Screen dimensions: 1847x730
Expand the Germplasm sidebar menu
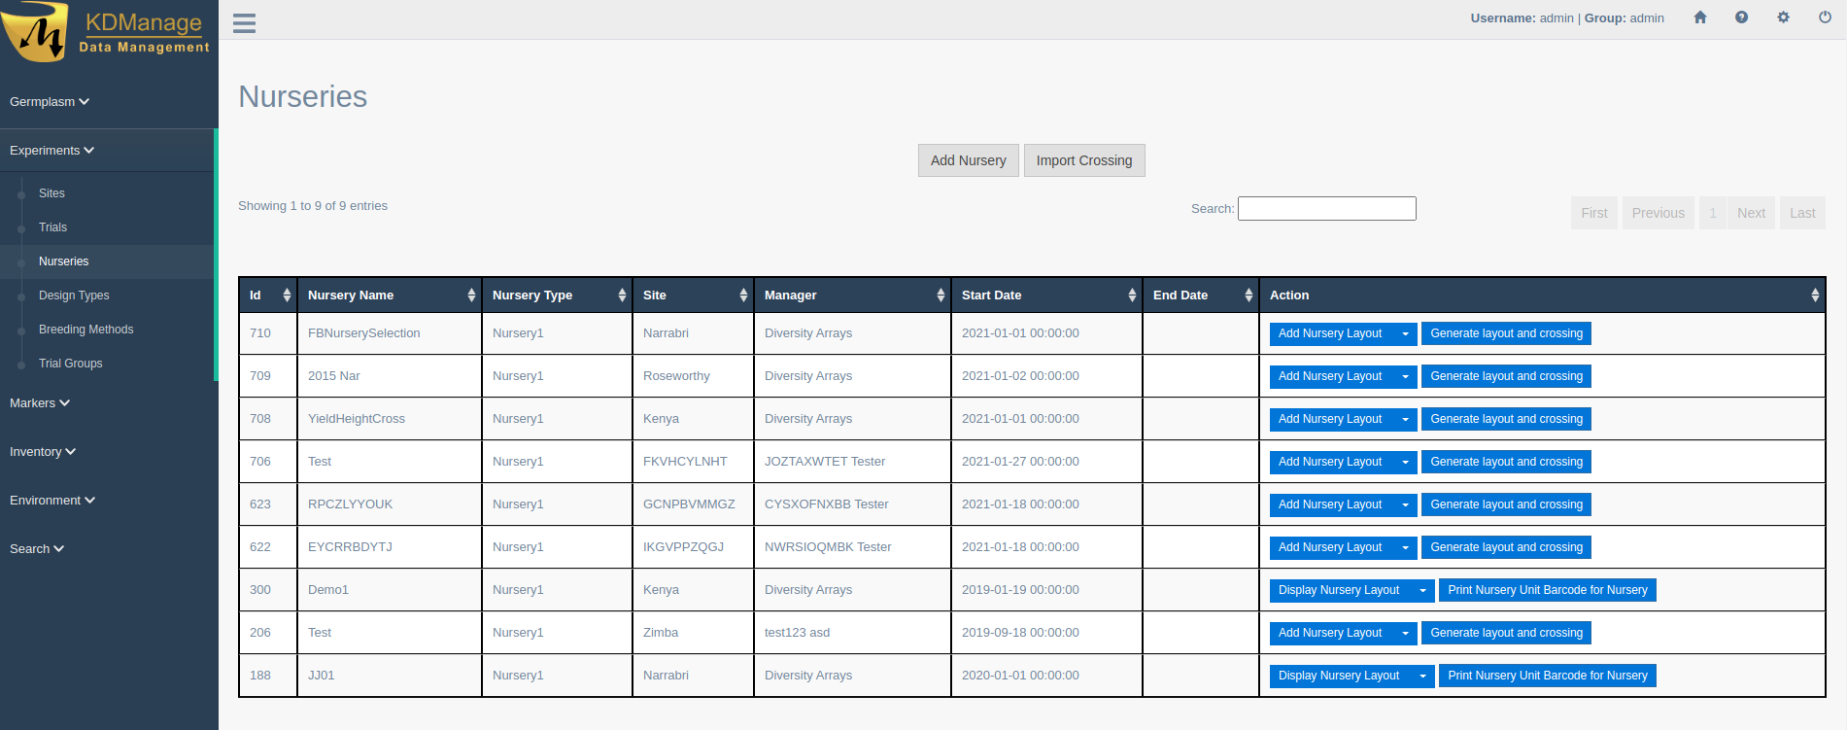(x=49, y=102)
